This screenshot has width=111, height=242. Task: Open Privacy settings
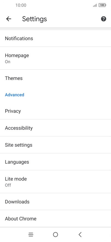(55, 111)
